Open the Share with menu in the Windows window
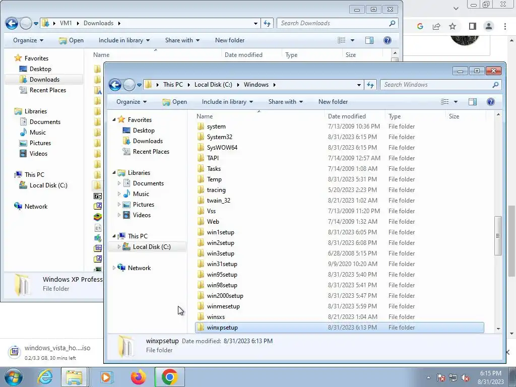 pyautogui.click(x=286, y=102)
